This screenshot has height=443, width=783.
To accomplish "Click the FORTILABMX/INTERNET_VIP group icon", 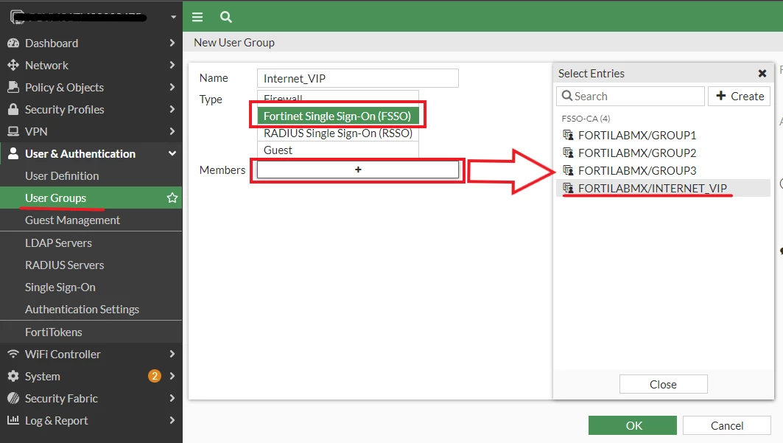I will [568, 188].
